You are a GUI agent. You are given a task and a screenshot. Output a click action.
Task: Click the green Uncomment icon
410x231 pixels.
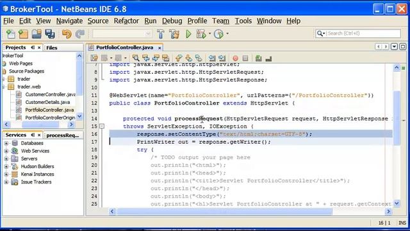point(259,58)
